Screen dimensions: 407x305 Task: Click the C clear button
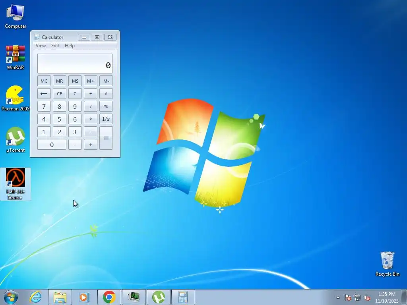click(x=75, y=94)
